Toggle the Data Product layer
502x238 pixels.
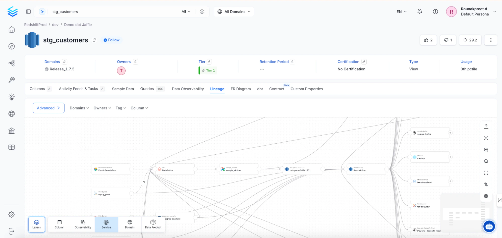pyautogui.click(x=153, y=224)
